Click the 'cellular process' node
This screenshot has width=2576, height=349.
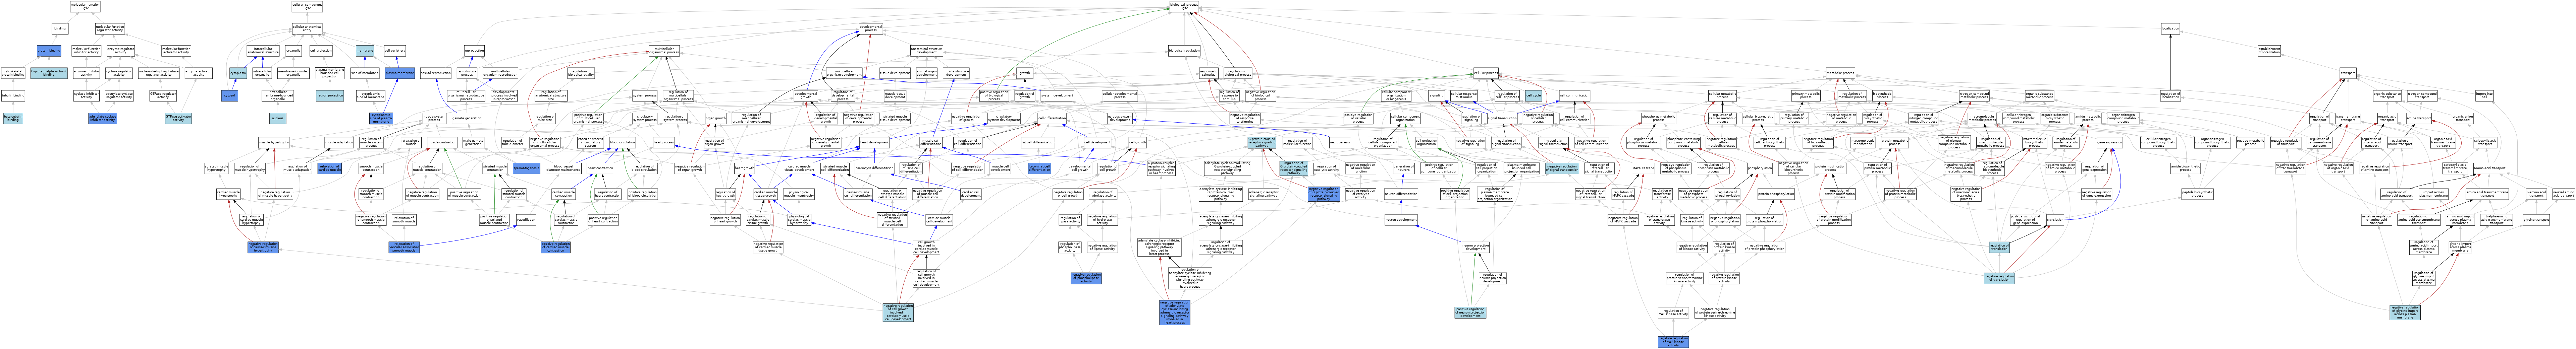1486,73
